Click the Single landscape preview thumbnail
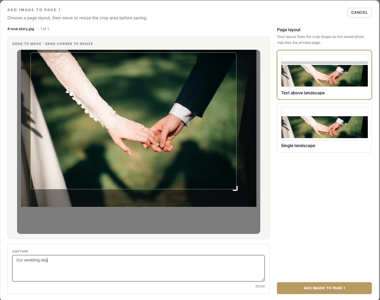The image size is (380, 300). [x=324, y=124]
